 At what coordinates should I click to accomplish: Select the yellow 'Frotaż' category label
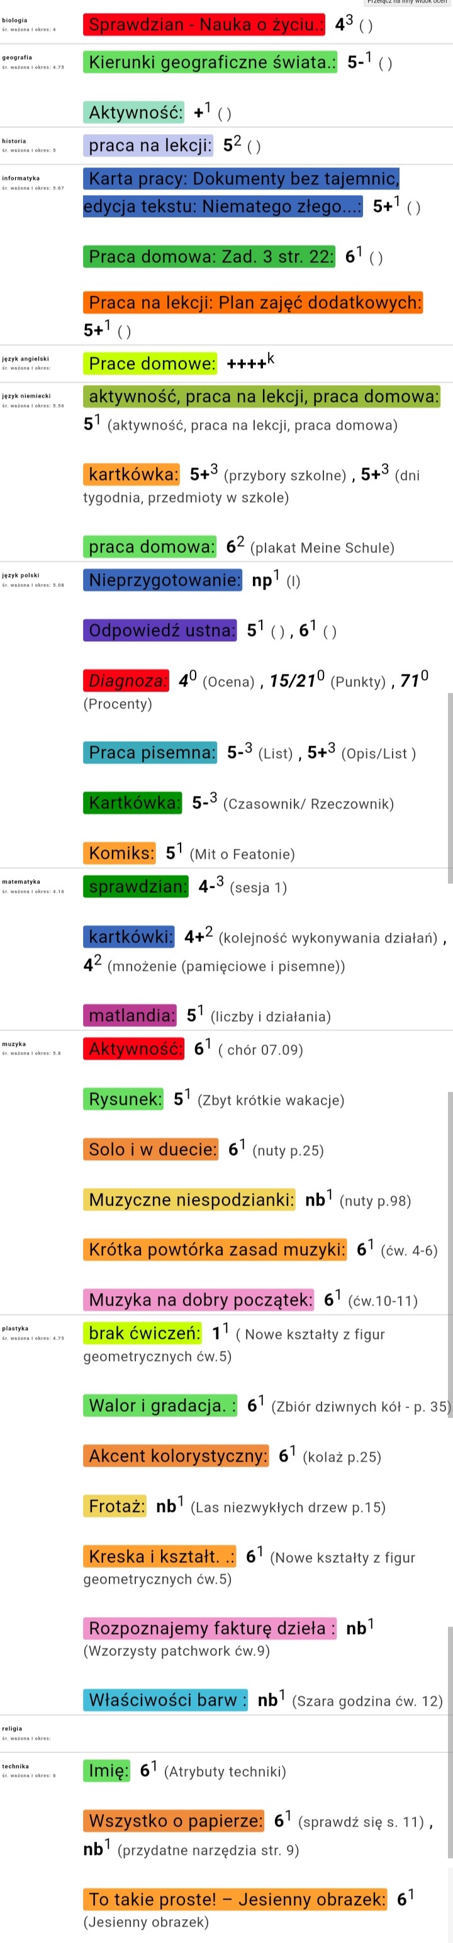coord(115,1507)
